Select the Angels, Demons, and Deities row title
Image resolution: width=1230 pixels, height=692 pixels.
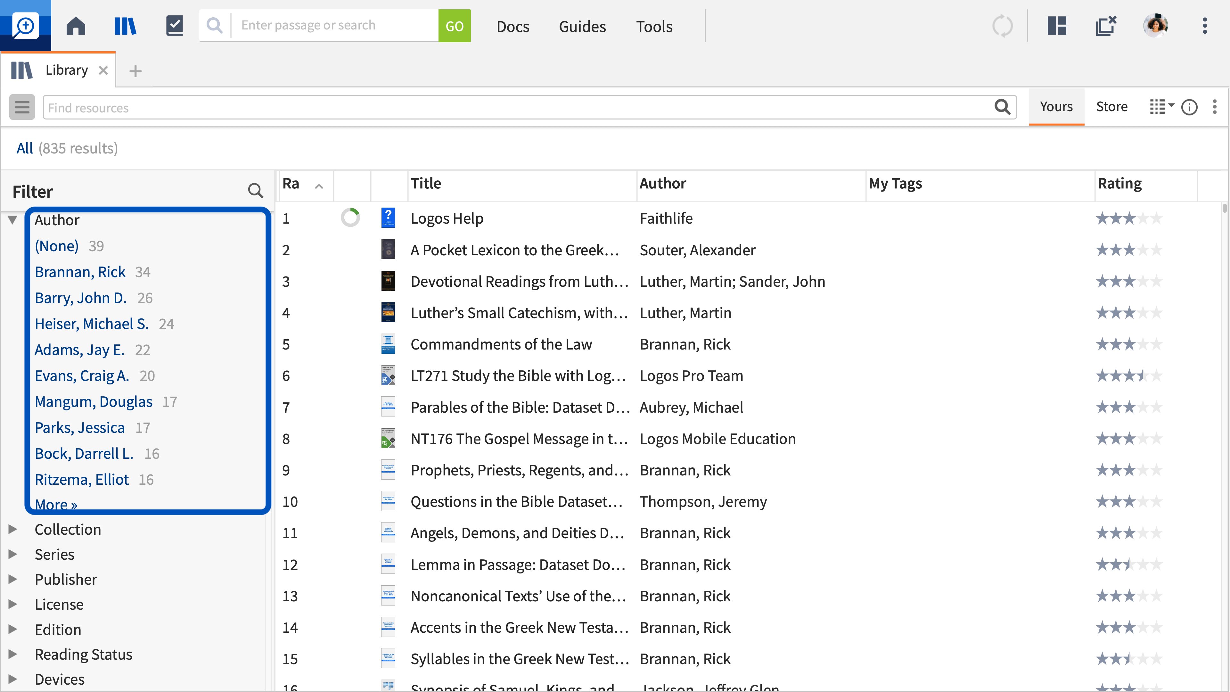pyautogui.click(x=517, y=533)
